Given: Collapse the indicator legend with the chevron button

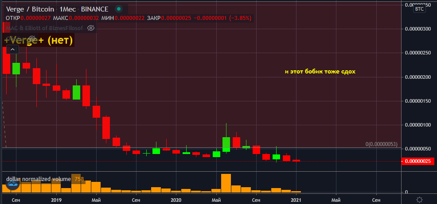Looking at the screenshot, I should tap(12, 50).
